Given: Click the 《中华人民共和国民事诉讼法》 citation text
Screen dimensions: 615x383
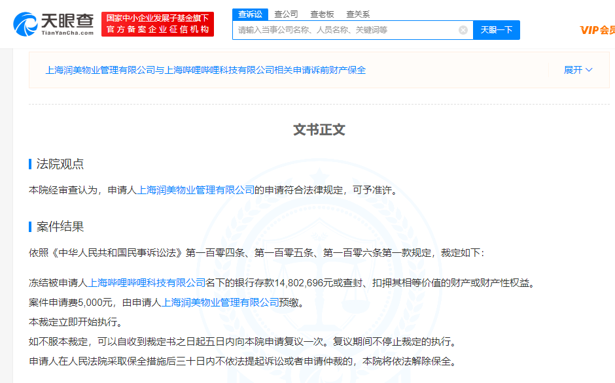Looking at the screenshot, I should coord(107,253).
